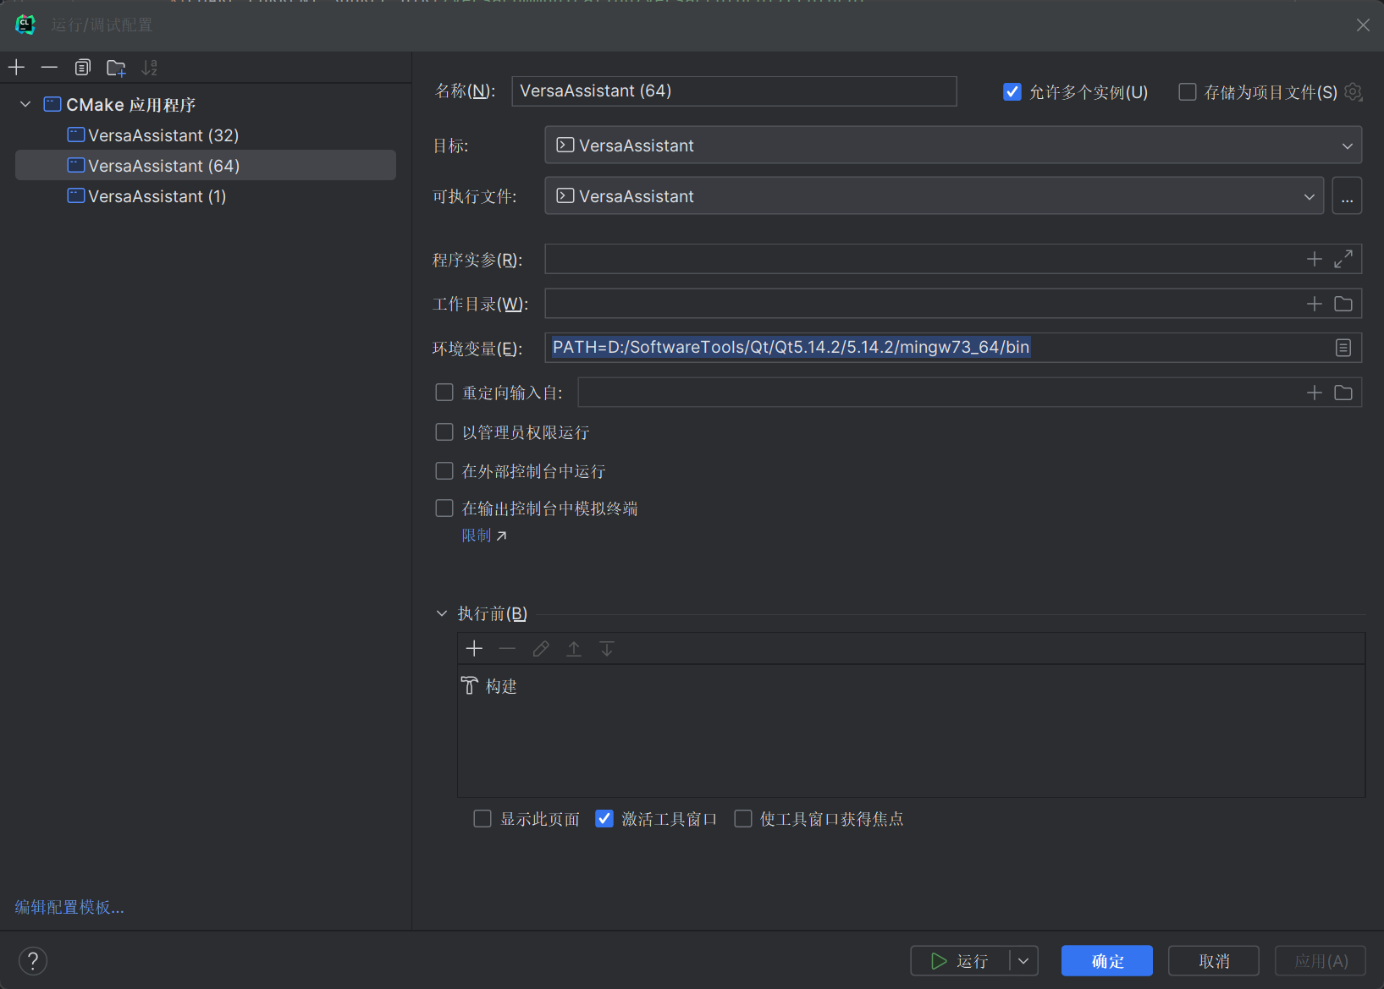Click into the 名称 input field
1384x989 pixels.
734,91
